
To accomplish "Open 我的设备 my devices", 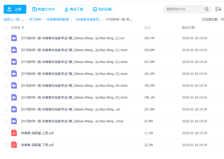I will (x=102, y=9).
